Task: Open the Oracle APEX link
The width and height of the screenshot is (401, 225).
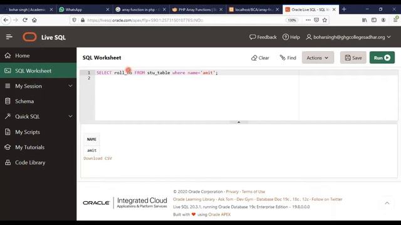Action: (219, 214)
